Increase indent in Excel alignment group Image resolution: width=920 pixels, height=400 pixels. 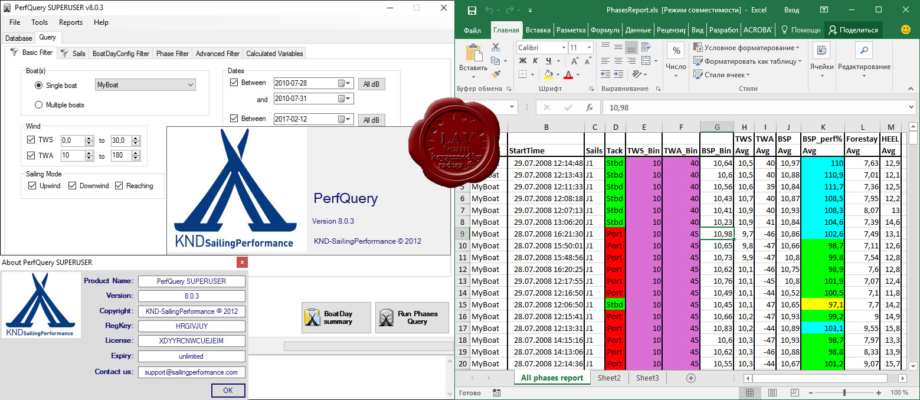click(x=618, y=74)
